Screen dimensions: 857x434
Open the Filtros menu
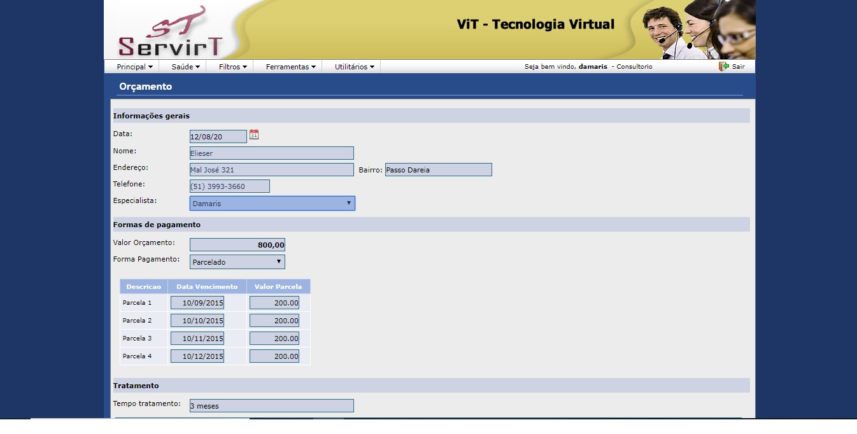[x=232, y=67]
